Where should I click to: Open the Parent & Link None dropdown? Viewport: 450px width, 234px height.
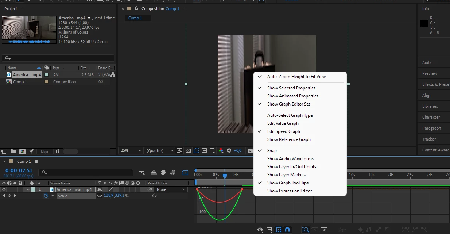click(x=171, y=189)
